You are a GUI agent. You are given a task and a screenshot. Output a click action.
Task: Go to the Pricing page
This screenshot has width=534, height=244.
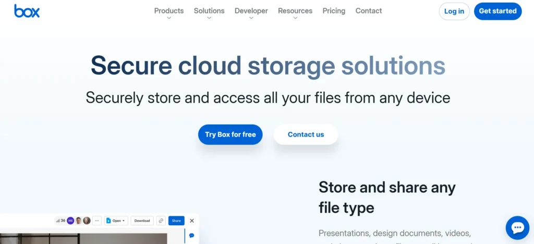point(334,11)
